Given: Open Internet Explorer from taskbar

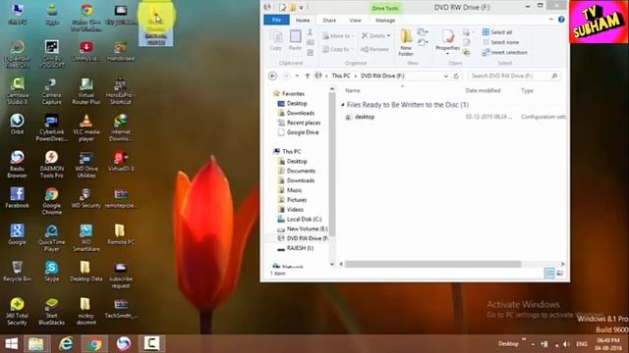Looking at the screenshot, I should click(66, 344).
